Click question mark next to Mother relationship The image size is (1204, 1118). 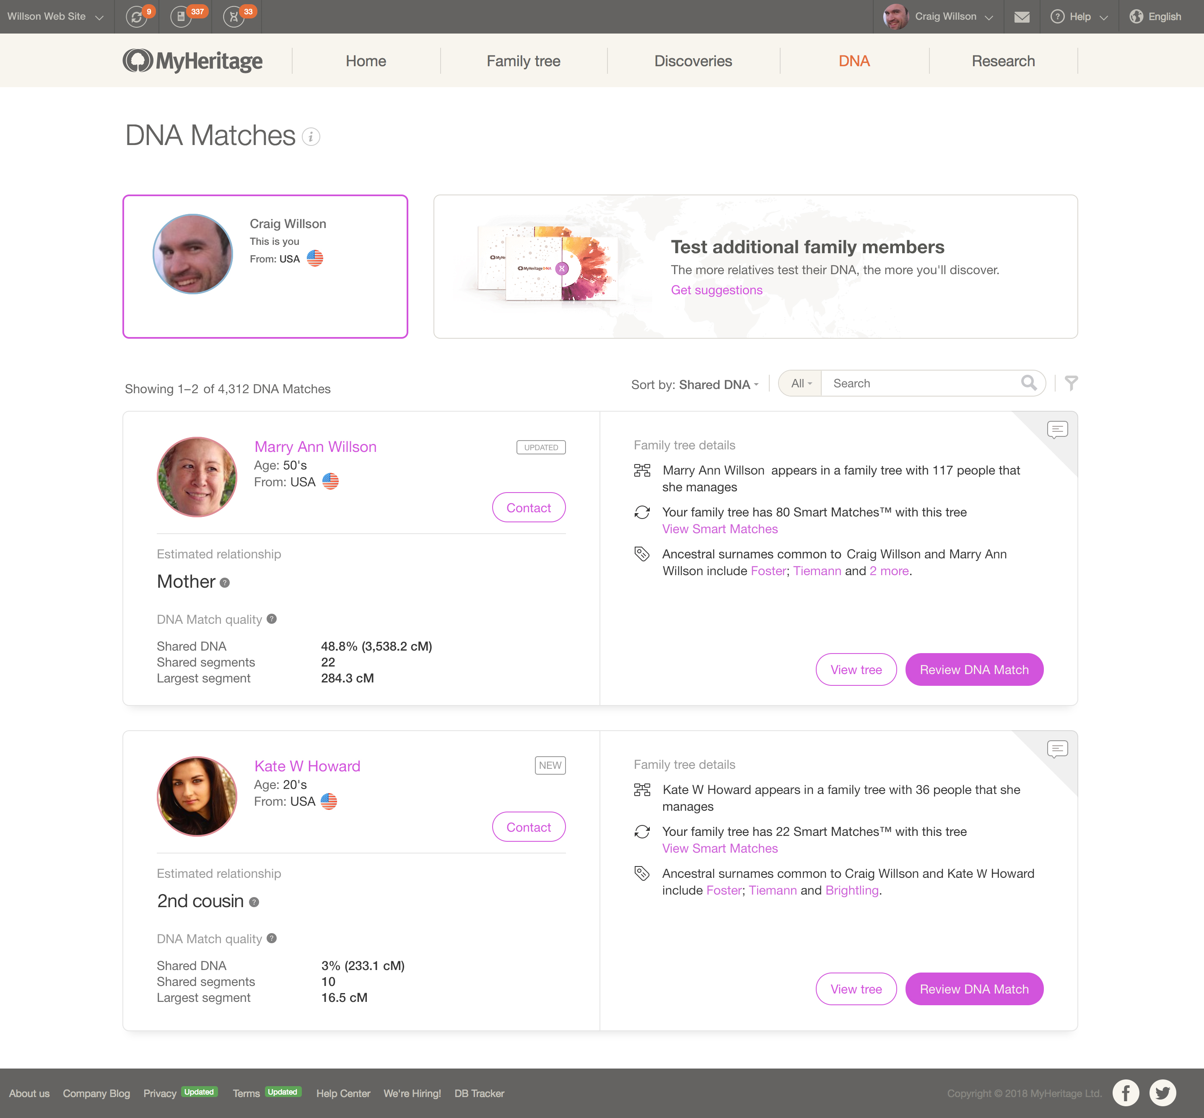point(225,583)
